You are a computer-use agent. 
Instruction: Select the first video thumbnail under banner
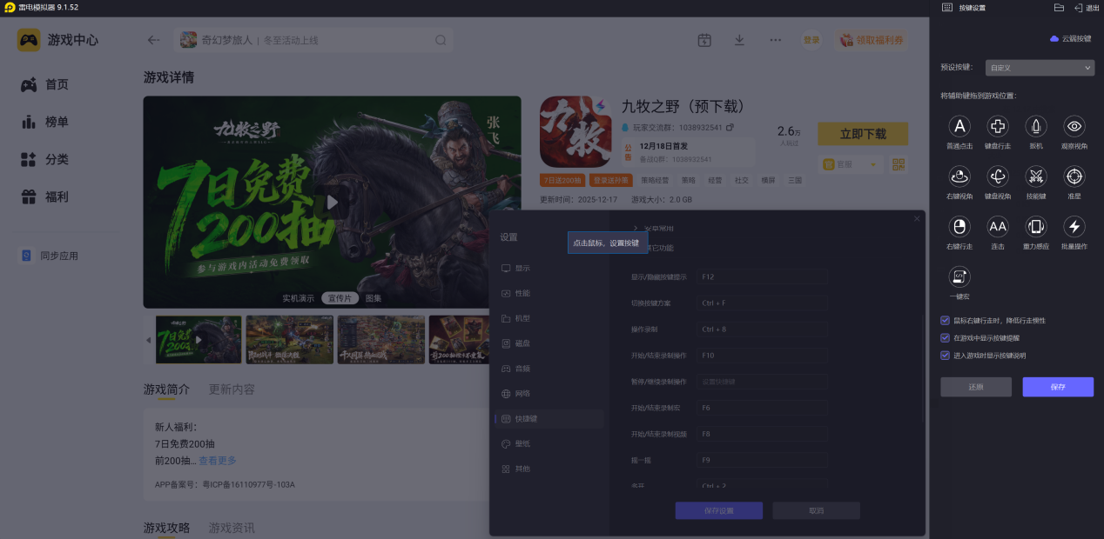pos(199,339)
